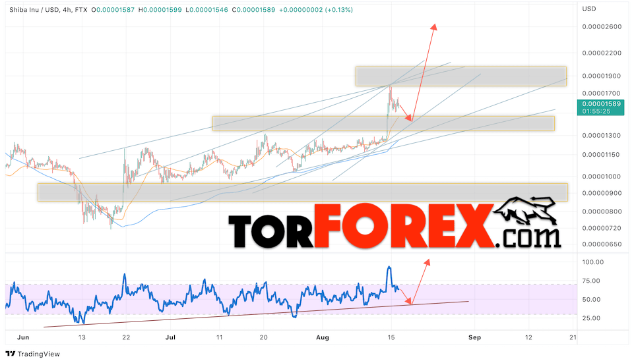Image resolution: width=634 pixels, height=363 pixels.
Task: Click the 21 date label on the time axis
Action: coord(573,337)
